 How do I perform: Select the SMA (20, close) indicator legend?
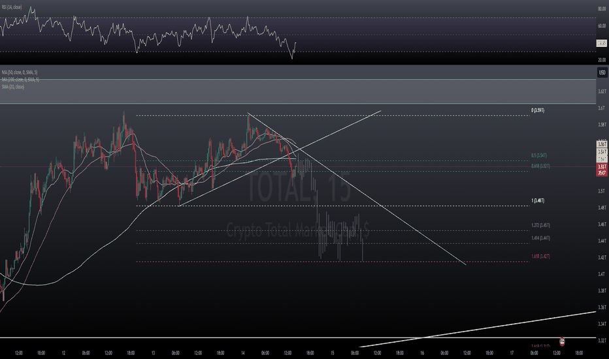tap(13, 87)
